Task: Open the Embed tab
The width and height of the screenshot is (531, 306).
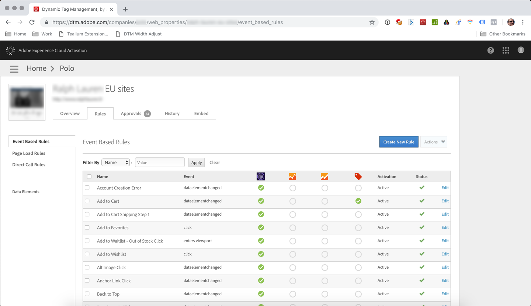Action: pos(201,114)
